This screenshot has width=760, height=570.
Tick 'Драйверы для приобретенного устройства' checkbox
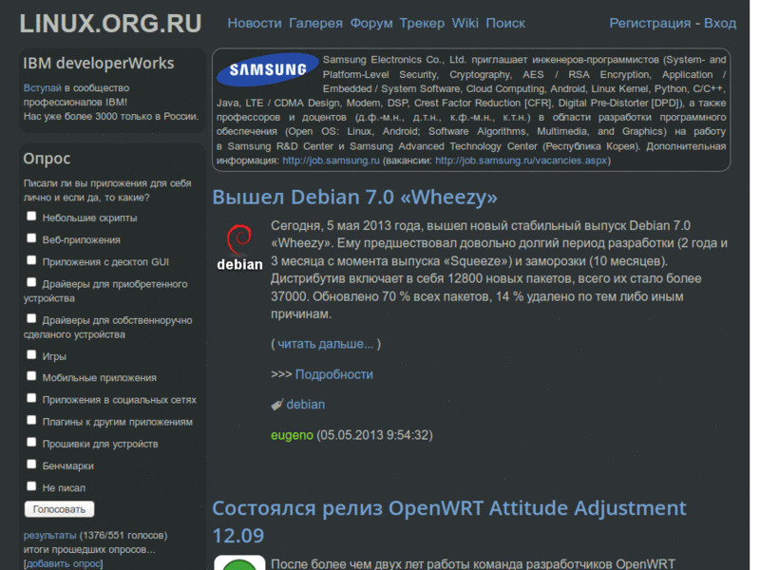click(x=31, y=282)
